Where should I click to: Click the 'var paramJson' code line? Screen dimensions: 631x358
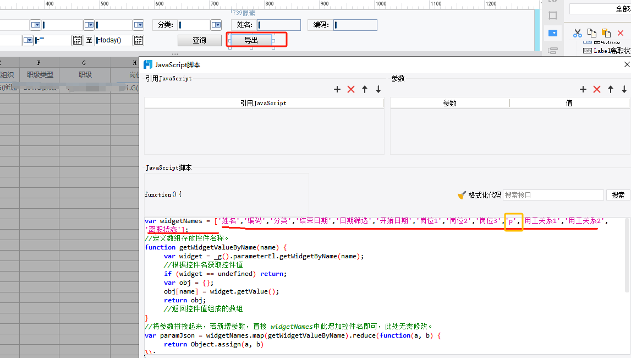[x=293, y=335]
